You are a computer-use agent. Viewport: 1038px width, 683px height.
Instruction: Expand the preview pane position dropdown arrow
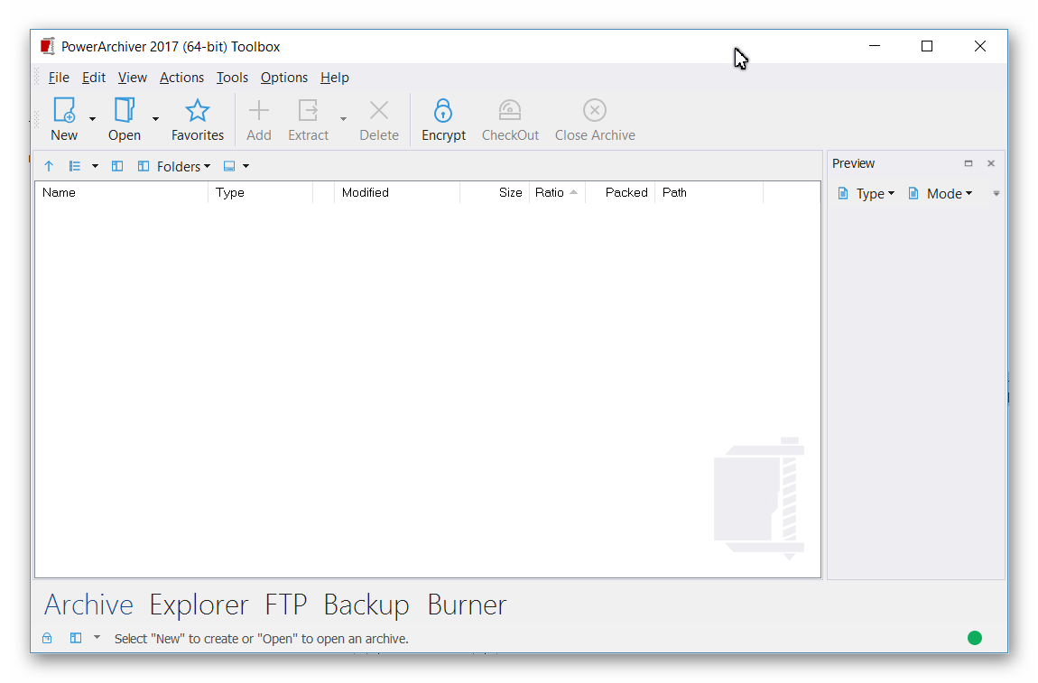pyautogui.click(x=246, y=166)
